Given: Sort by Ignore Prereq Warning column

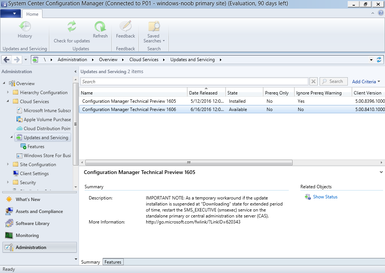Looking at the screenshot, I should [x=323, y=93].
